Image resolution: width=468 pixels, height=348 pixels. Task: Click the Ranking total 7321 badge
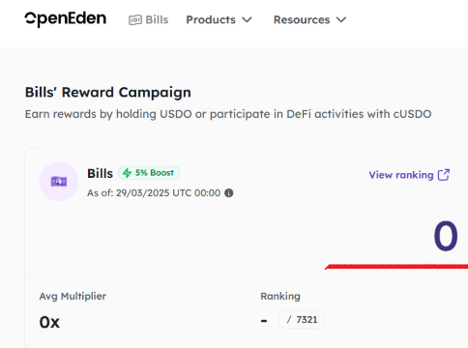click(301, 320)
